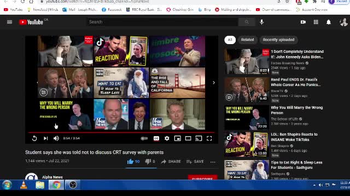350x196 pixels.
Task: Open the account avatar menu
Action: (x=343, y=22)
